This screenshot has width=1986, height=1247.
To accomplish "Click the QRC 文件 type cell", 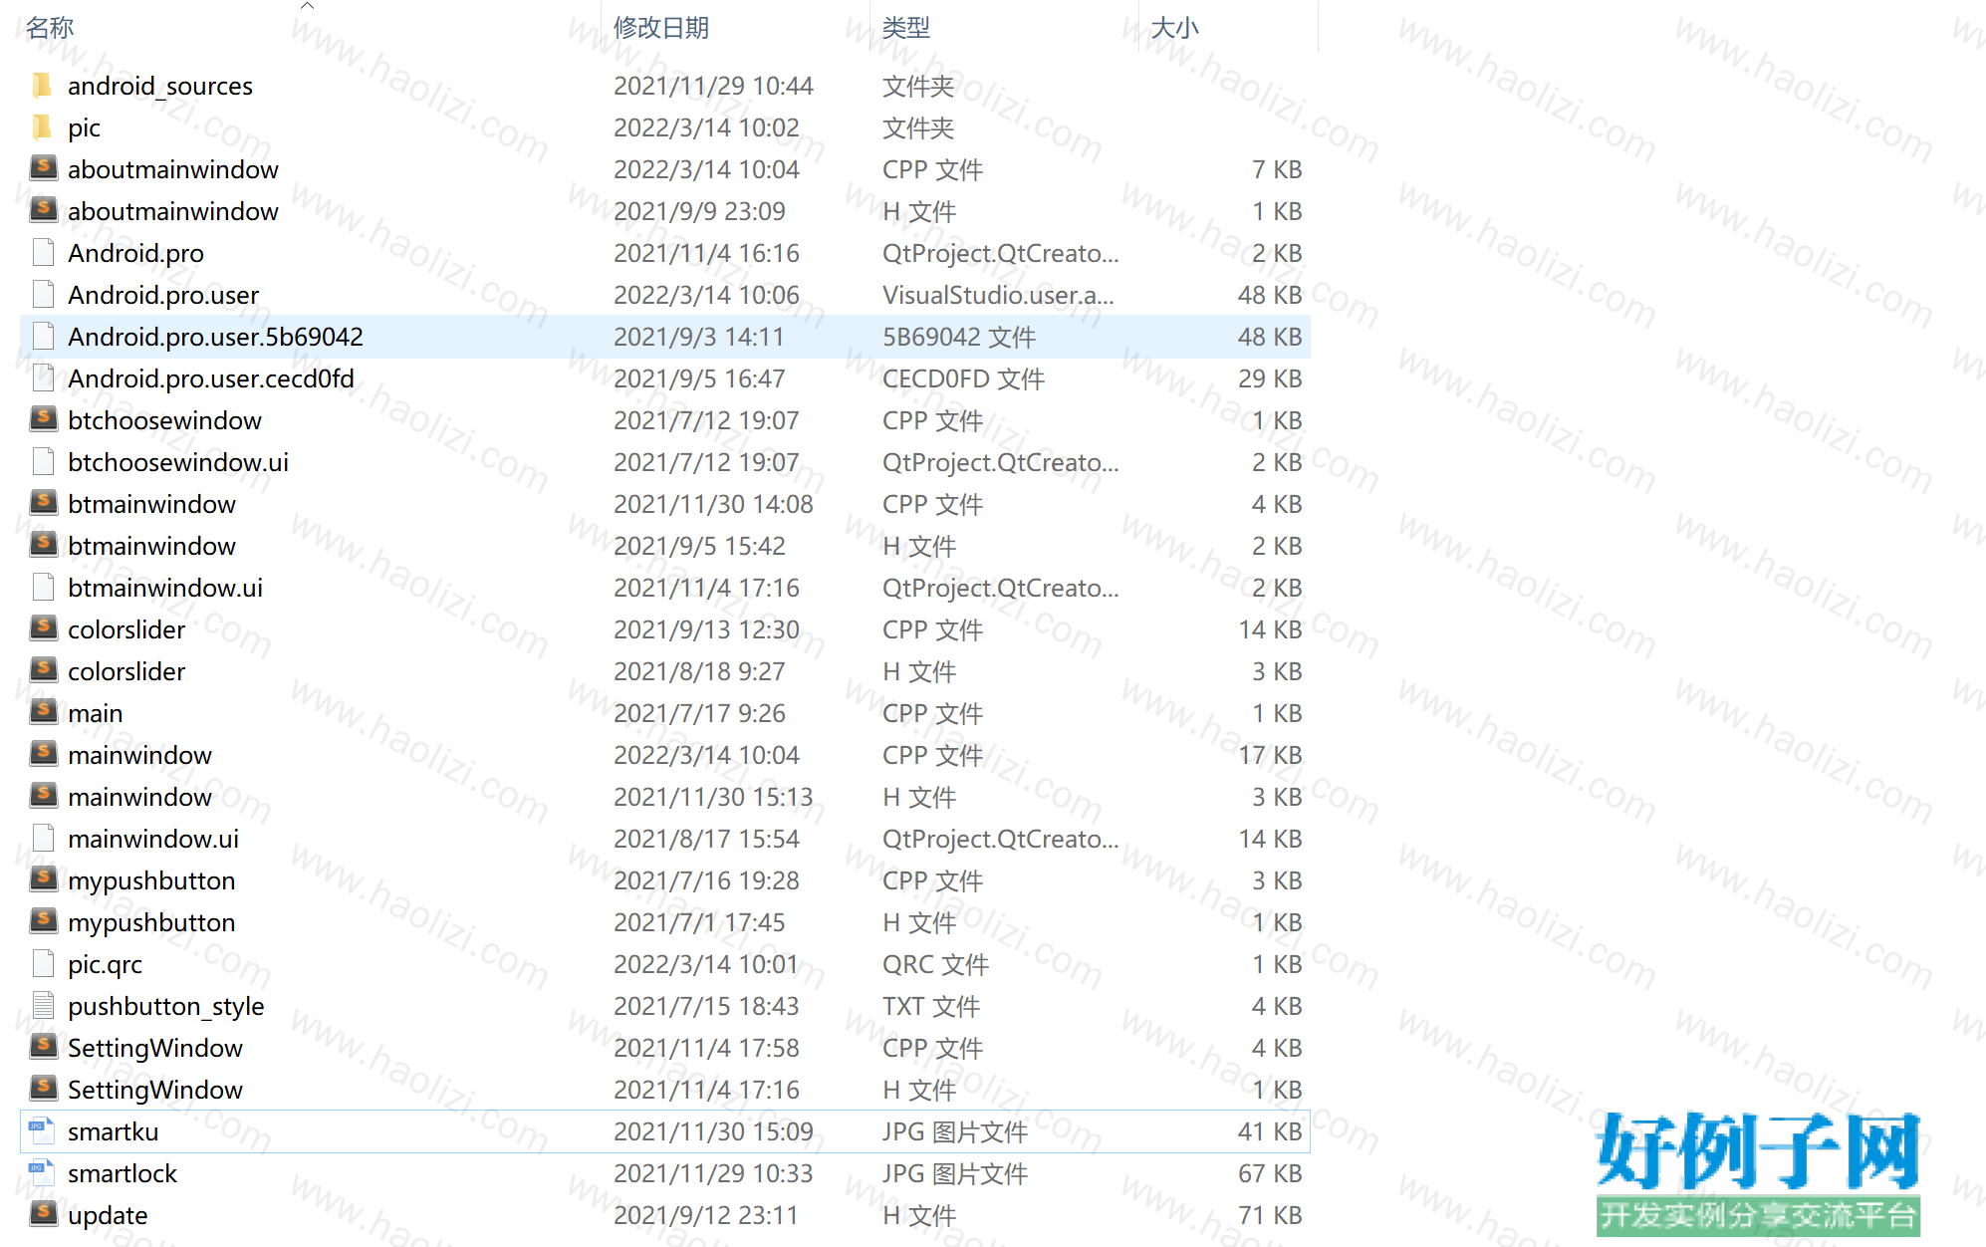I will (935, 964).
